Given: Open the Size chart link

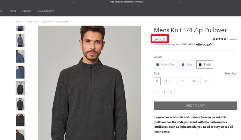Looking at the screenshot, I should coord(231,73).
